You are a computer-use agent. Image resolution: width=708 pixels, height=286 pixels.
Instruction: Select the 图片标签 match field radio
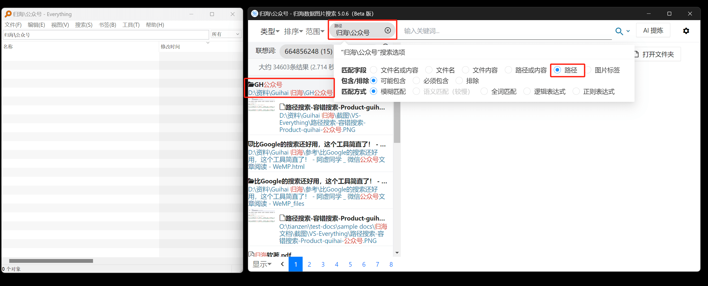click(588, 70)
